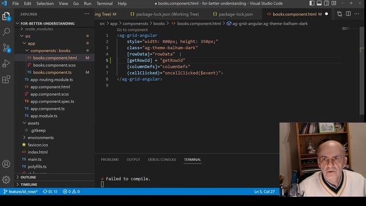Image resolution: width=366 pixels, height=206 pixels.
Task: Click the errors and warnings status item
Action: [x=71, y=192]
